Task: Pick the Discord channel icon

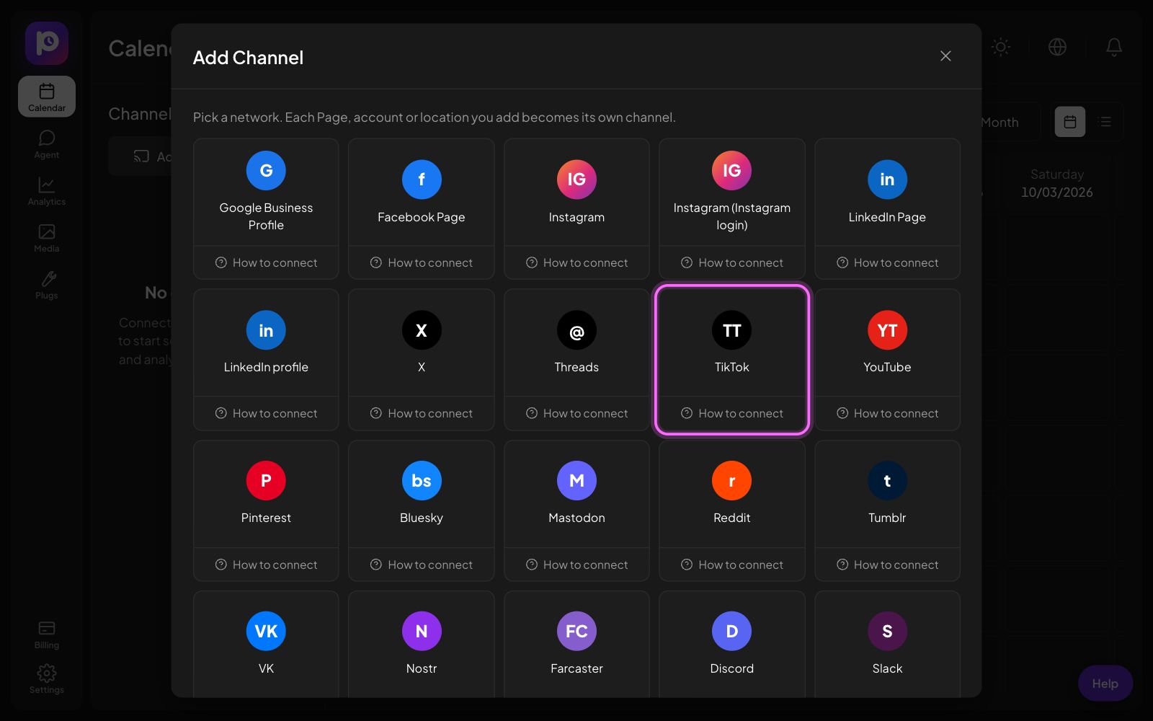Action: click(731, 632)
